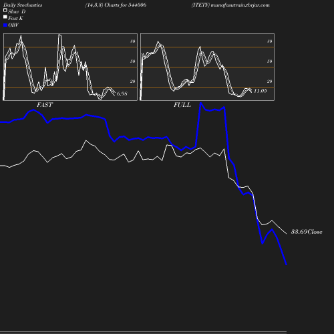The height and width of the screenshot is (334, 334).
Task: Click the blue OBV legend swatch
Action: tap(5, 25)
